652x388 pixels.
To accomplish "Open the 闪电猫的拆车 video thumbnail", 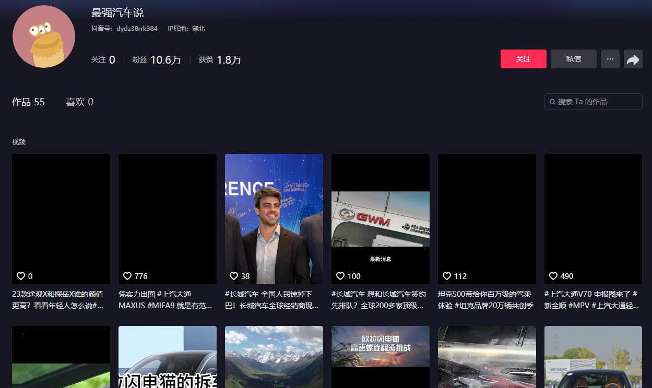I will coord(168,357).
